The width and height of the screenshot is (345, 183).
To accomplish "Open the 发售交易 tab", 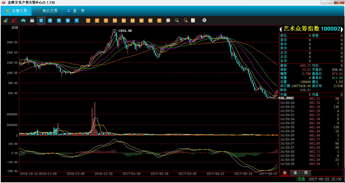I will (x=16, y=11).
